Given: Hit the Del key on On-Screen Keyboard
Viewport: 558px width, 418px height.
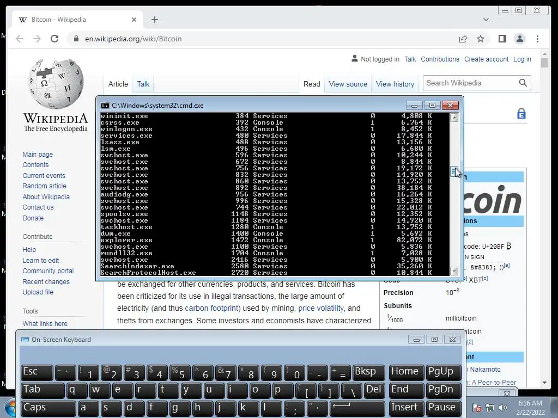Looking at the screenshot, I should 375,390.
